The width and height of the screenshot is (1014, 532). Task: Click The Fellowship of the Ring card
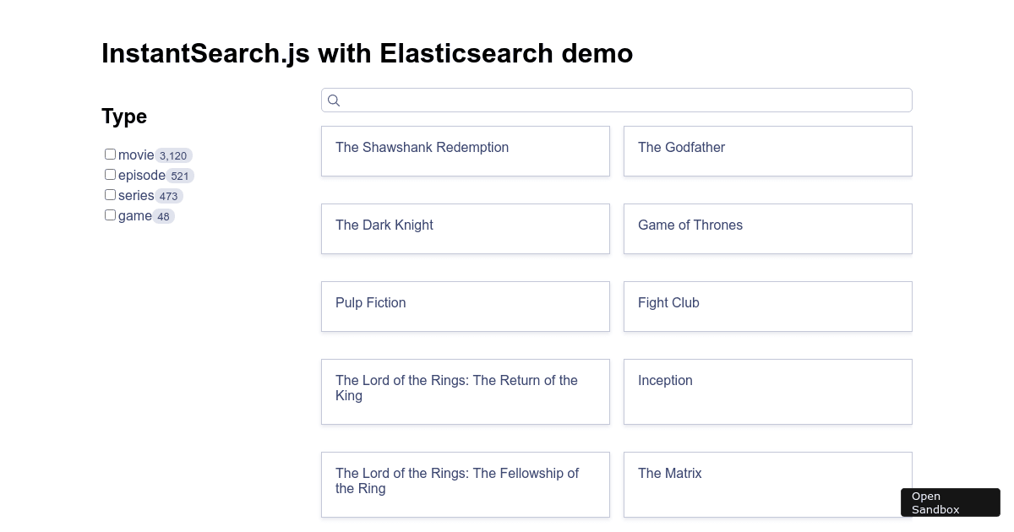(466, 485)
